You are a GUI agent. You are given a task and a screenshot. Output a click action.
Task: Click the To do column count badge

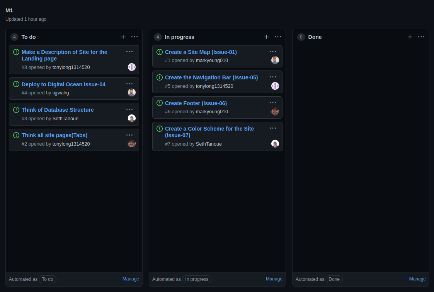tap(15, 37)
